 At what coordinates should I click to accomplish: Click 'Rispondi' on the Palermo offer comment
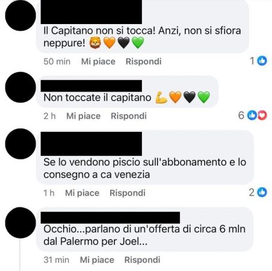143,260
